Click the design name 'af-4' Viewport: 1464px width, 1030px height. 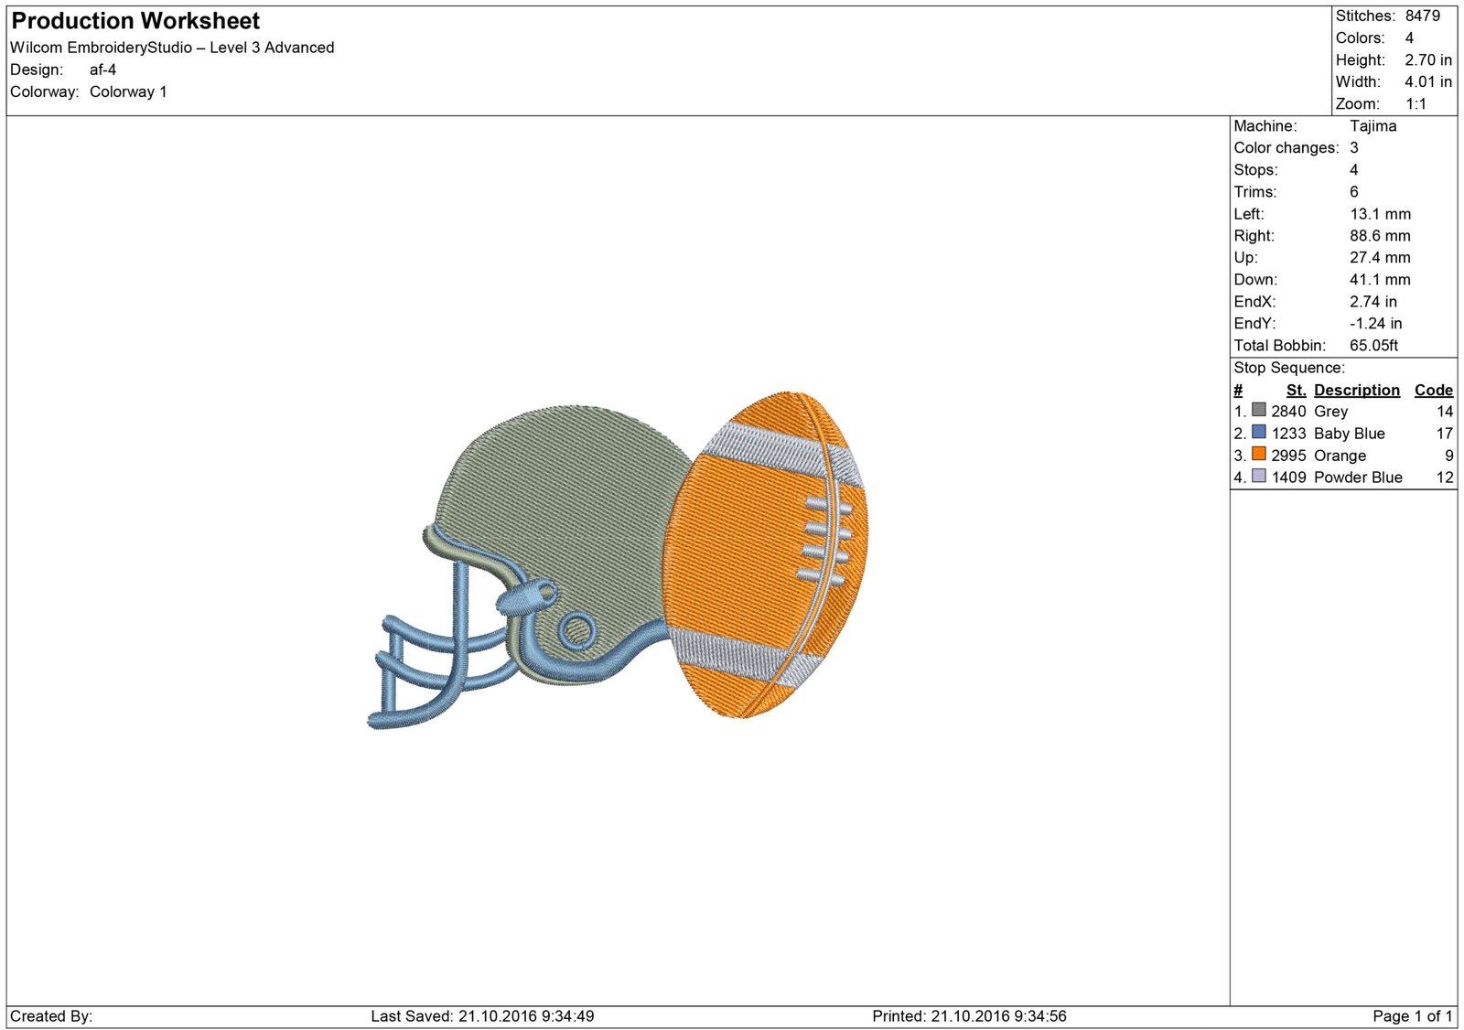coord(102,70)
